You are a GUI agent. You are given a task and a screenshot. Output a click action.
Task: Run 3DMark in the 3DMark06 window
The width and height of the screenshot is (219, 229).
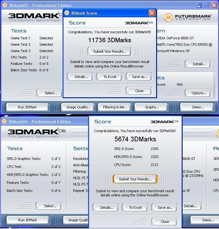[x=27, y=220]
